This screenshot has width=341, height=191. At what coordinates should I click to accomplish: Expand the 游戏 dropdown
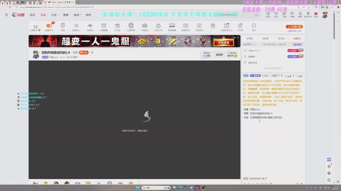[77, 15]
